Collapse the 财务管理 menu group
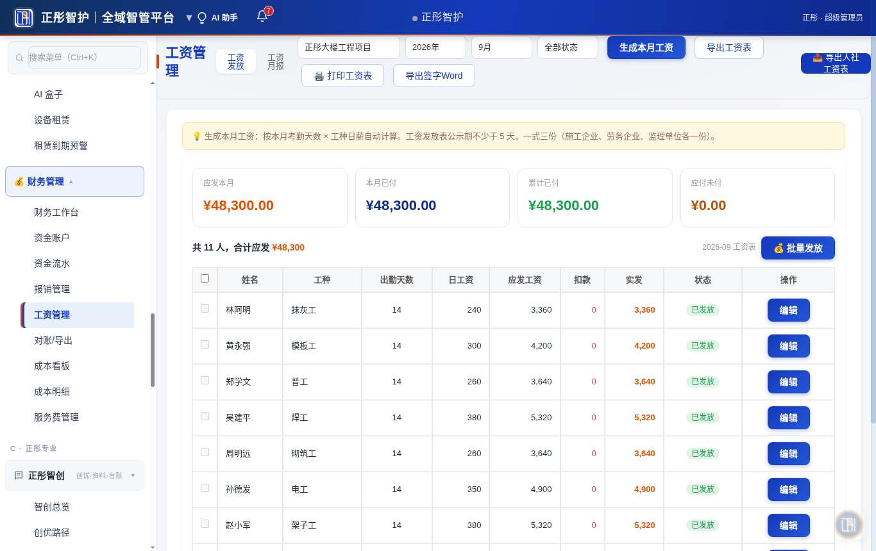The height and width of the screenshot is (551, 876). click(74, 181)
